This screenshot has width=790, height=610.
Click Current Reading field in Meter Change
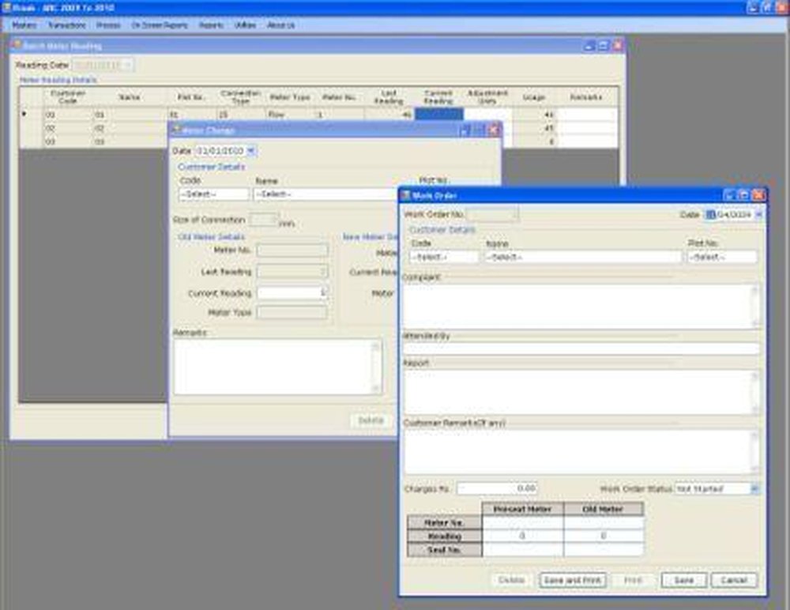(292, 293)
